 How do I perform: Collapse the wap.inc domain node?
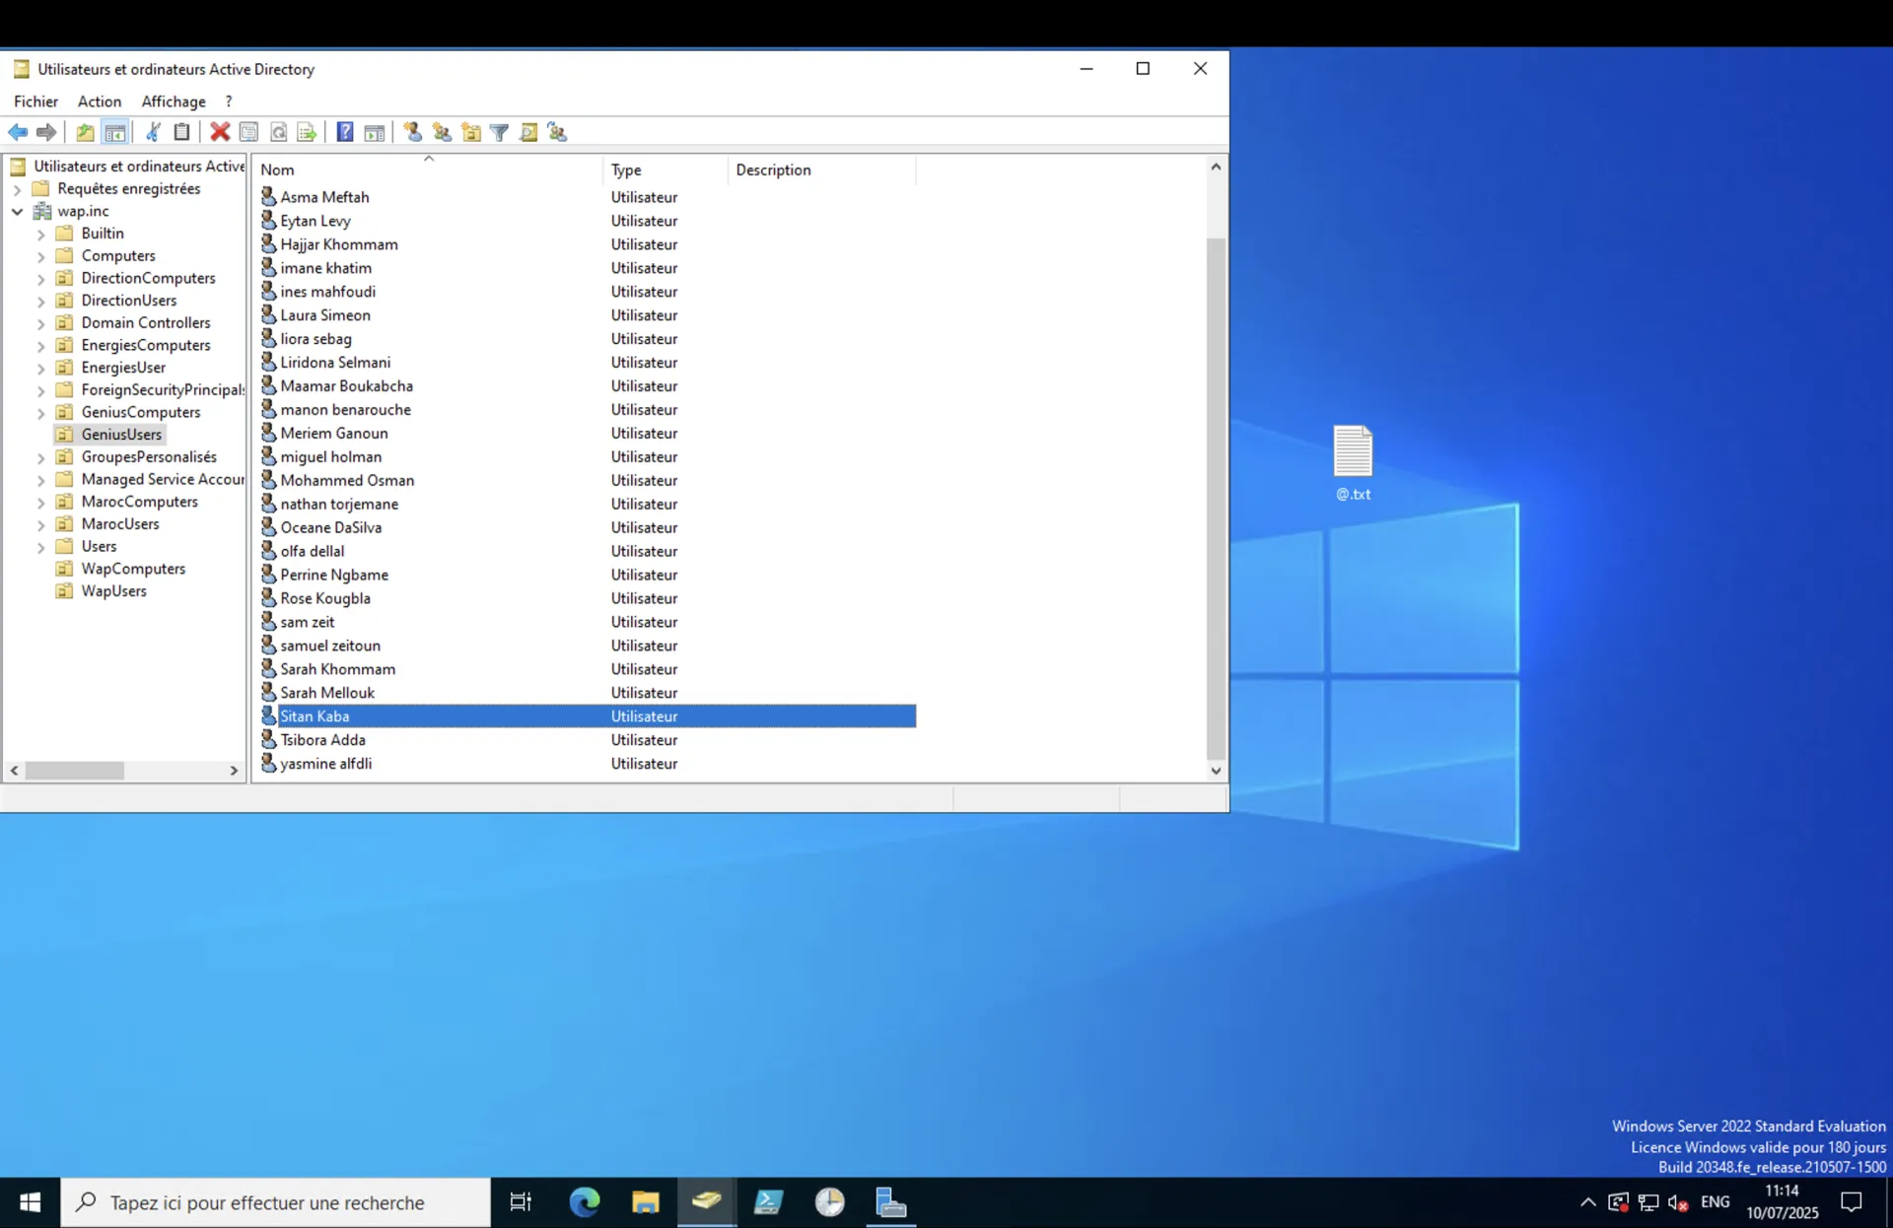click(x=17, y=211)
